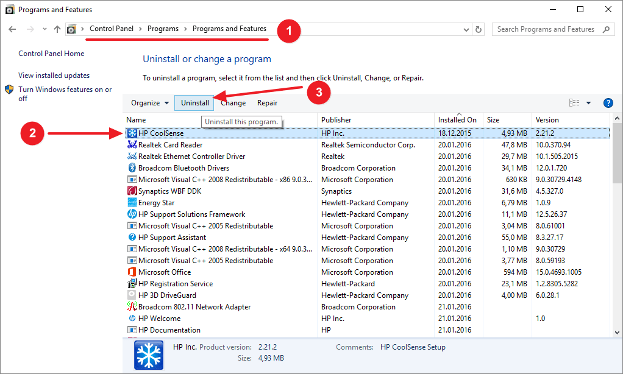Open the Programs breadcrumb
The height and width of the screenshot is (374, 623).
tap(163, 29)
